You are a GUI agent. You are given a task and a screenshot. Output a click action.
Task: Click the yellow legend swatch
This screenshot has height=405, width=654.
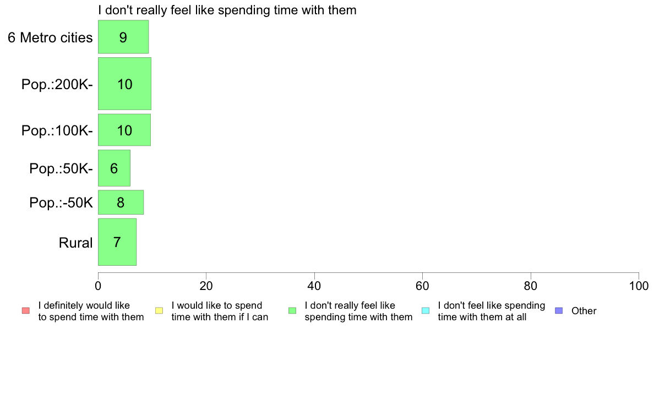coord(159,311)
